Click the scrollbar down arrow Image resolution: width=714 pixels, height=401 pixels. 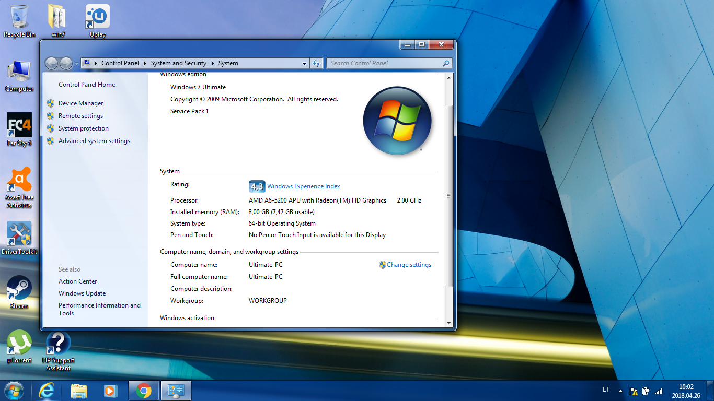pos(449,323)
